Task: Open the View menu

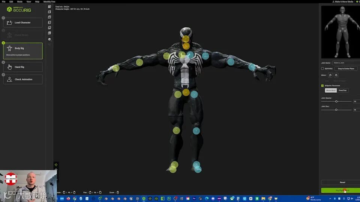Action: pyautogui.click(x=29, y=1)
